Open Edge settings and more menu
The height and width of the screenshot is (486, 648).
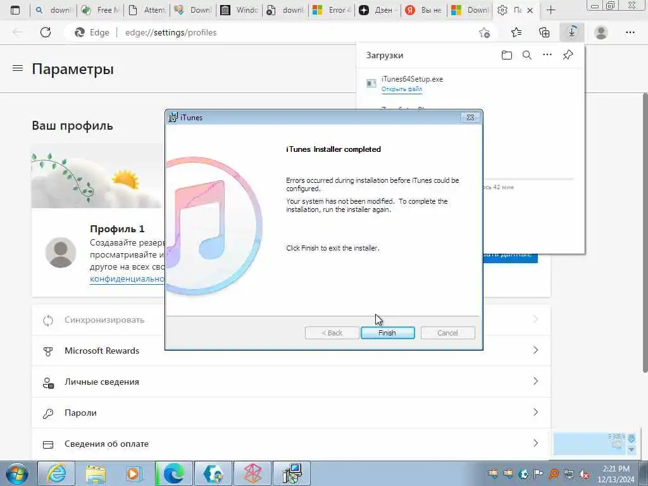tap(630, 32)
